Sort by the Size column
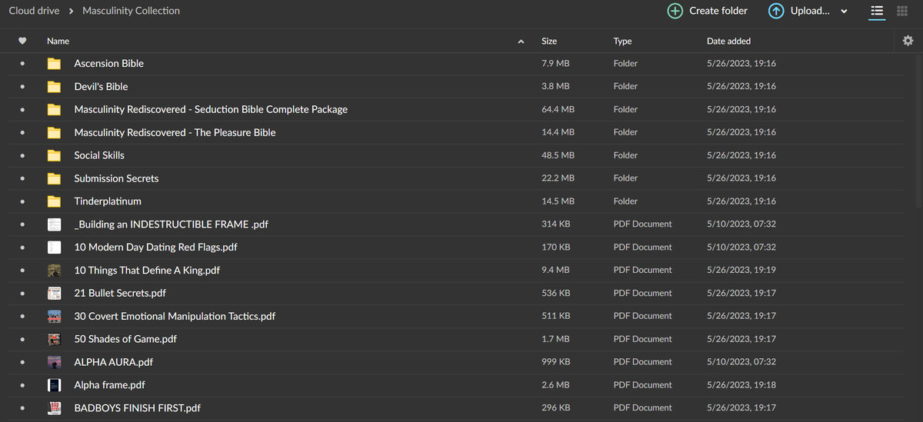This screenshot has width=923, height=422. tap(549, 42)
